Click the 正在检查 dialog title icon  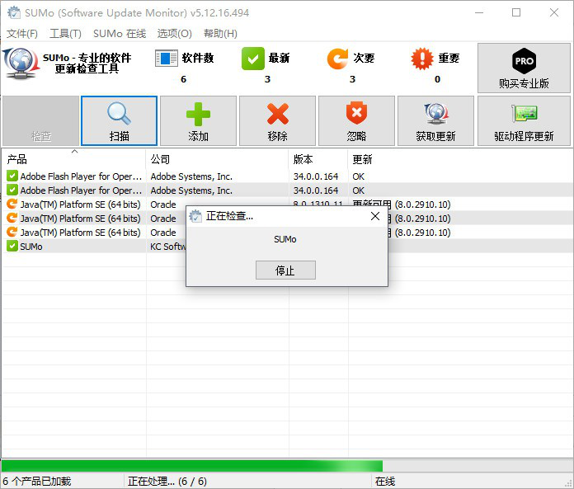point(195,216)
